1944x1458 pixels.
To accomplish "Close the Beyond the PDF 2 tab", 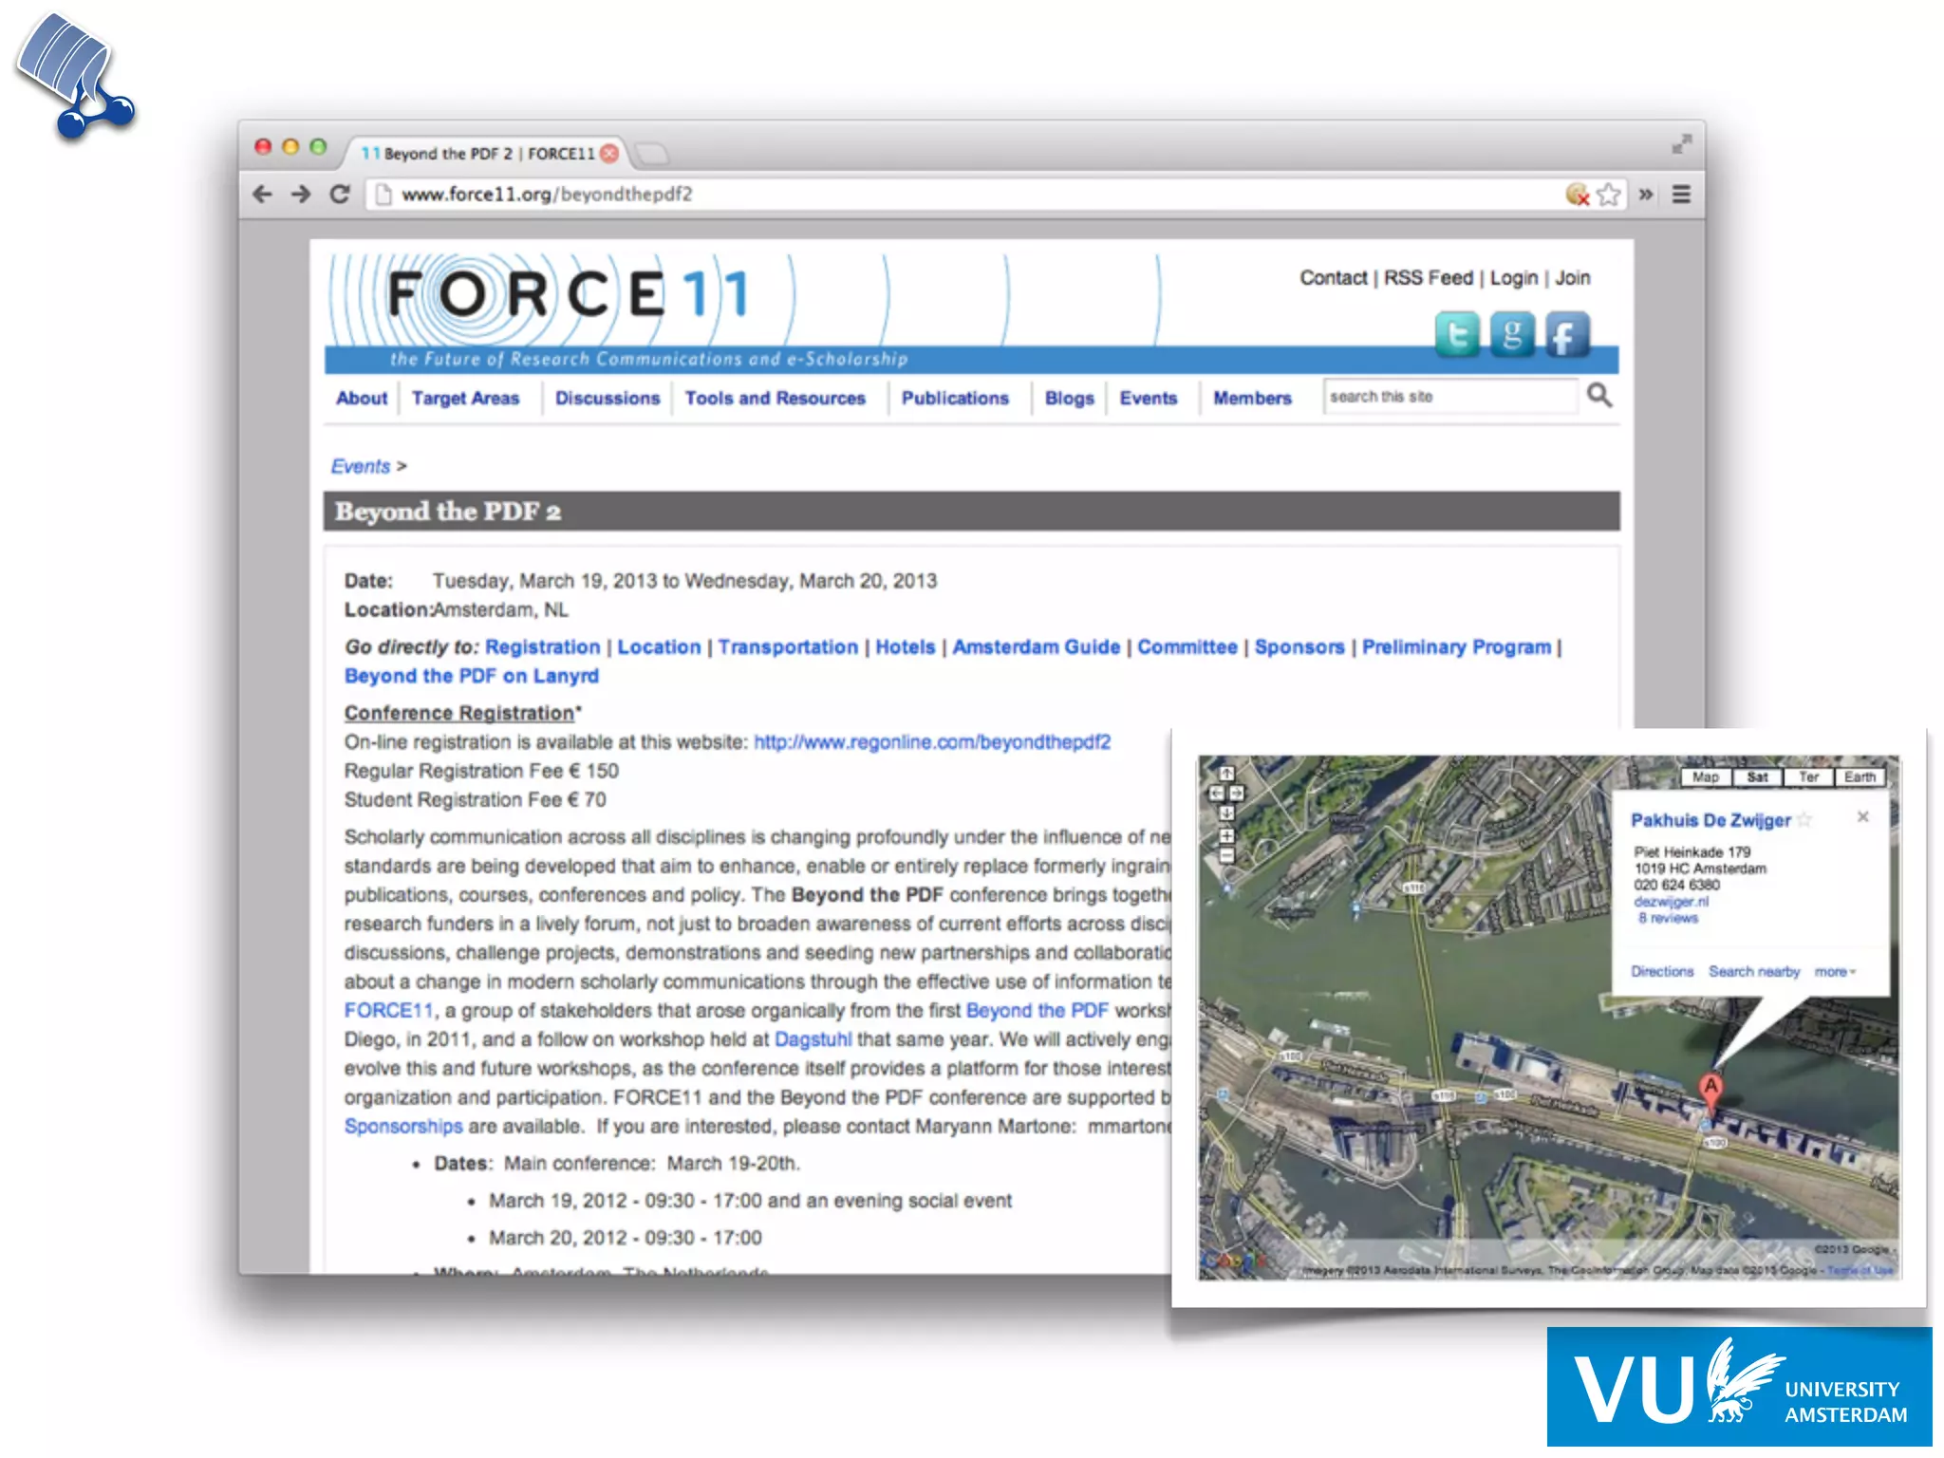I will tap(610, 153).
